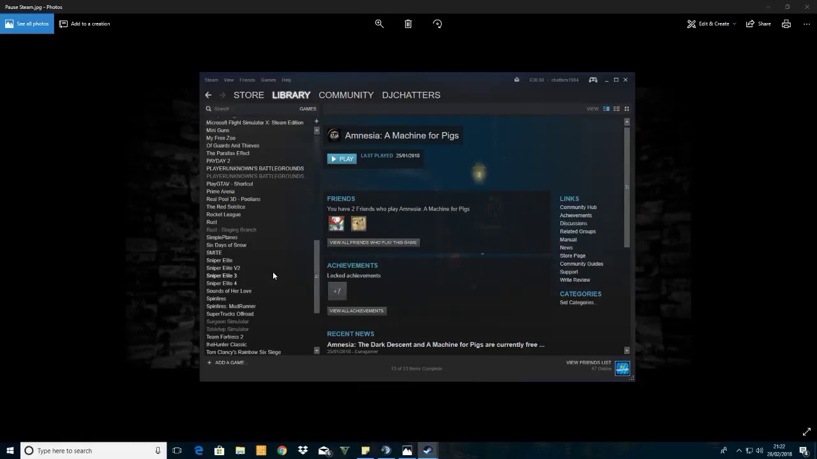Go to the STORE tab
The height and width of the screenshot is (459, 817).
click(x=248, y=95)
